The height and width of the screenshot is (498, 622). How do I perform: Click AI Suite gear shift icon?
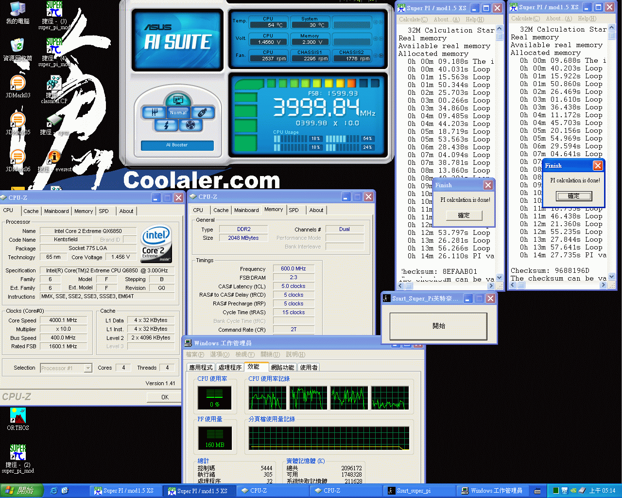(155, 112)
